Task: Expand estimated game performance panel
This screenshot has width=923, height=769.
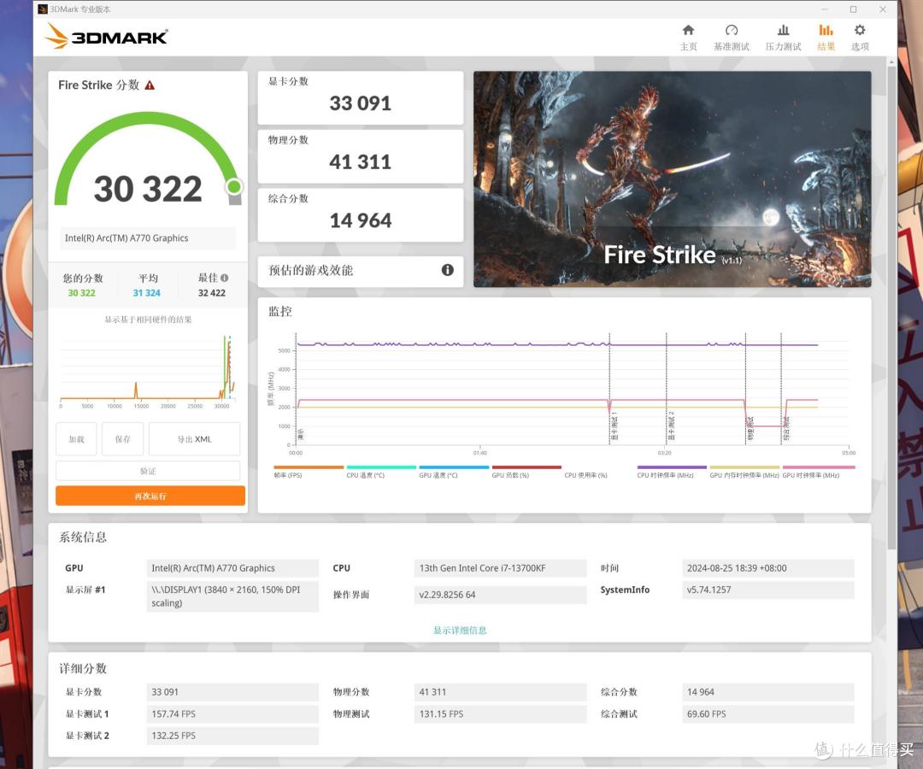Action: (x=361, y=271)
